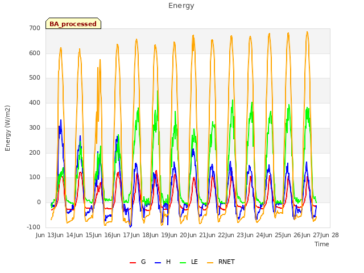Screen dimensions: 364x273
Task: Select the RNET legend label
Action: 226,262
